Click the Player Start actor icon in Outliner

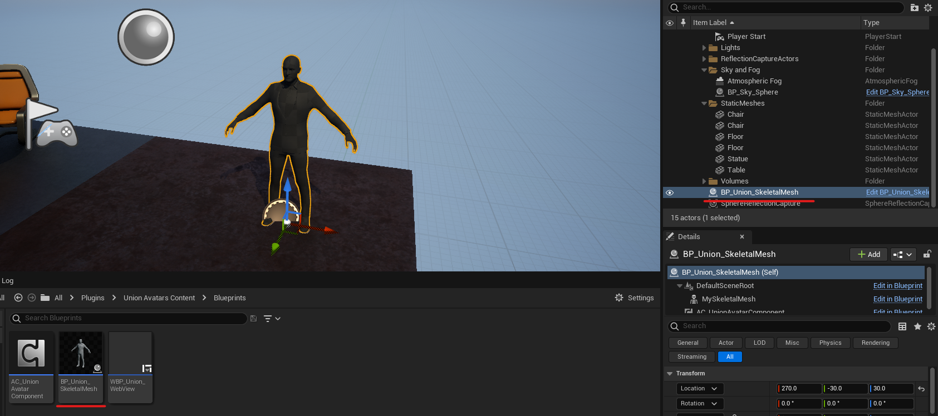click(720, 37)
